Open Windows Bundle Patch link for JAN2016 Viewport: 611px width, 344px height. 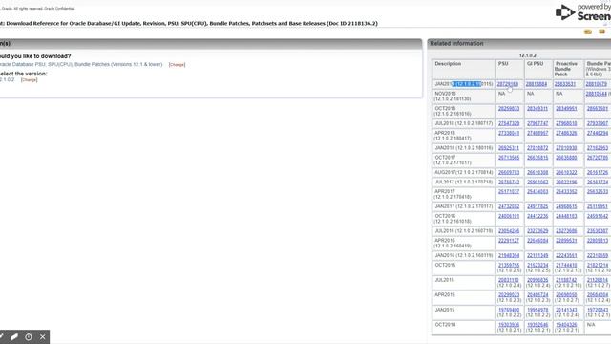598,256
